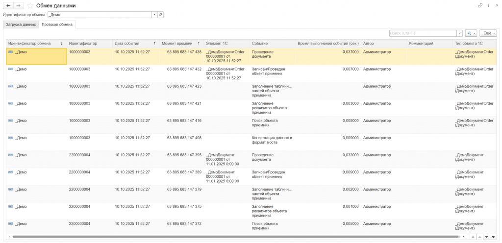Viewport: 502px width, 243px height.
Task: Jump to the last row with the scroll-to-bottom arrow
Action: pyautogui.click(x=493, y=237)
